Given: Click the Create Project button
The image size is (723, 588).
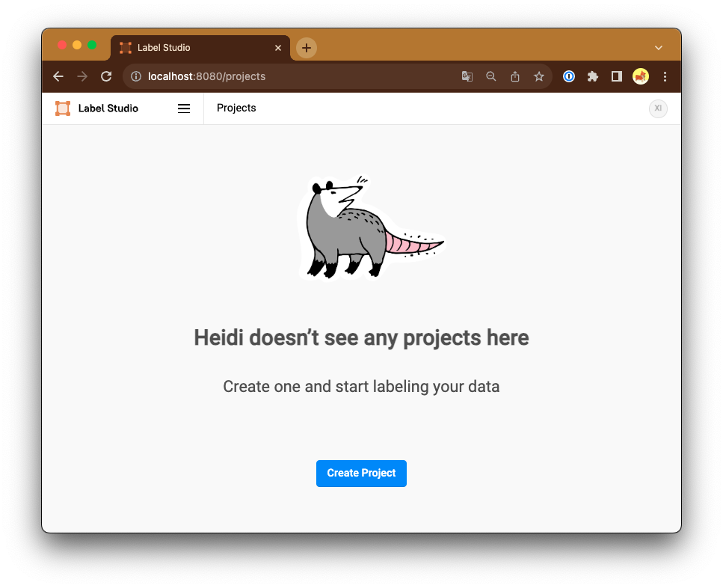Looking at the screenshot, I should pos(361,473).
